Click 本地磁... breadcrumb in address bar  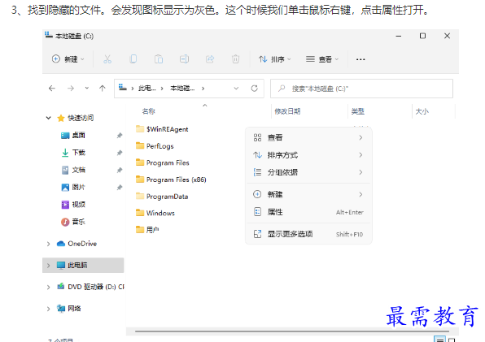click(182, 89)
